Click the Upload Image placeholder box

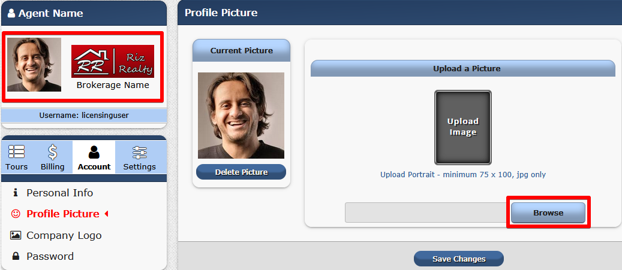(x=462, y=127)
